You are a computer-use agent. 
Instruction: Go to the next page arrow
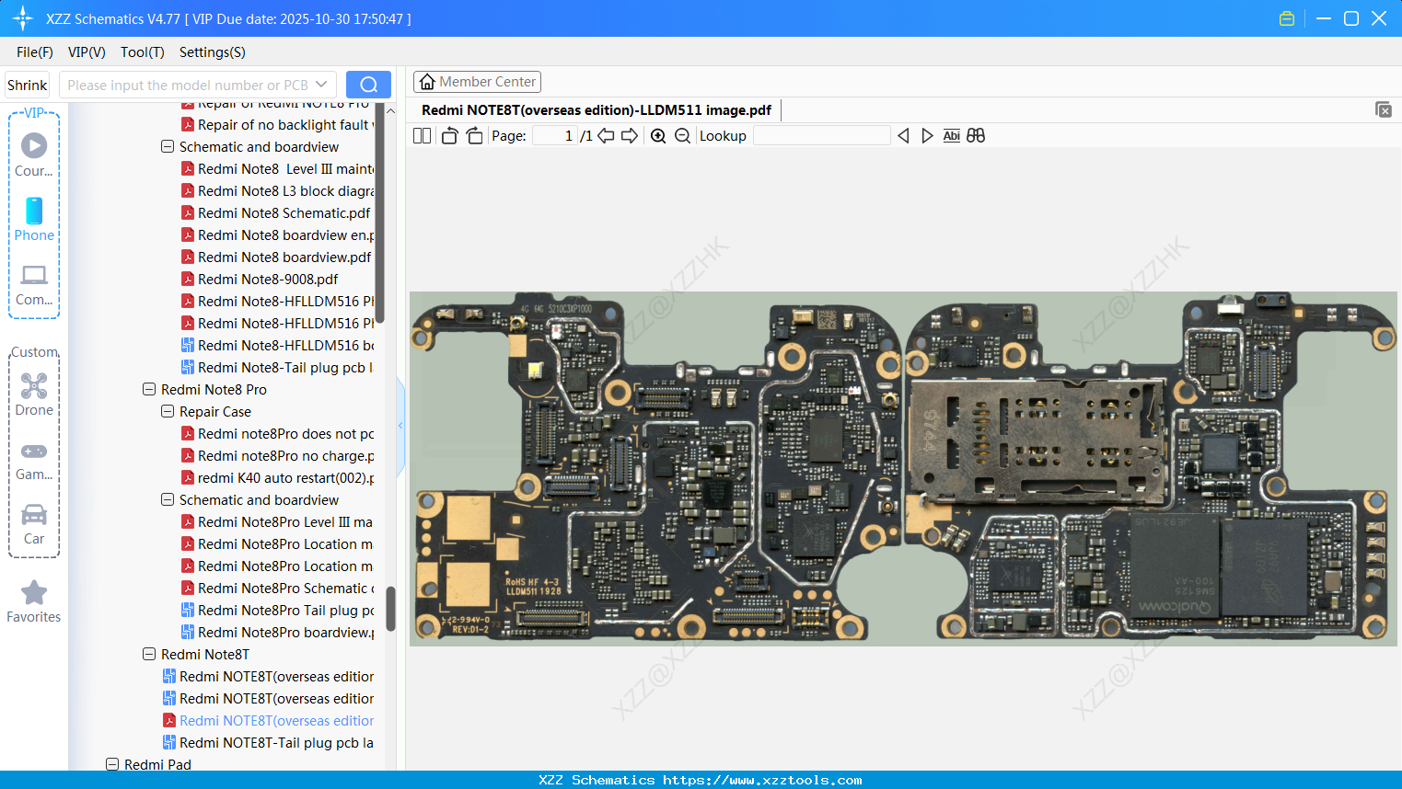click(x=630, y=136)
